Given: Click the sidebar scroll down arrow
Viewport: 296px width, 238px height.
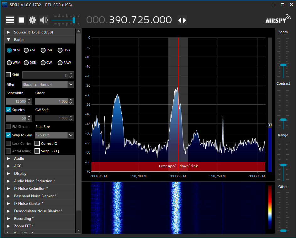Looking at the screenshot, I should click(x=78, y=230).
